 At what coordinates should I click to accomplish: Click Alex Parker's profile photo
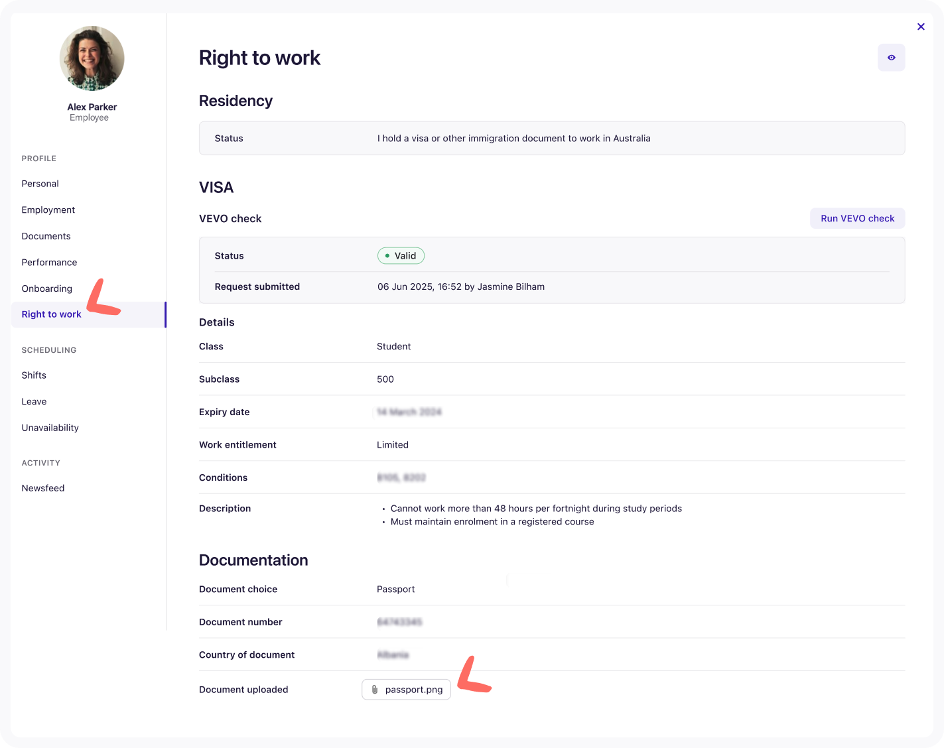coord(92,58)
